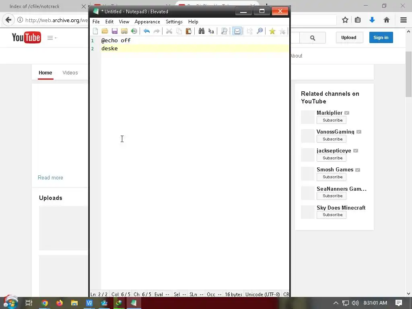This screenshot has height=309, width=412.
Task: Click the 'Ln 2 / 2' status bar entry
Action: click(99, 294)
